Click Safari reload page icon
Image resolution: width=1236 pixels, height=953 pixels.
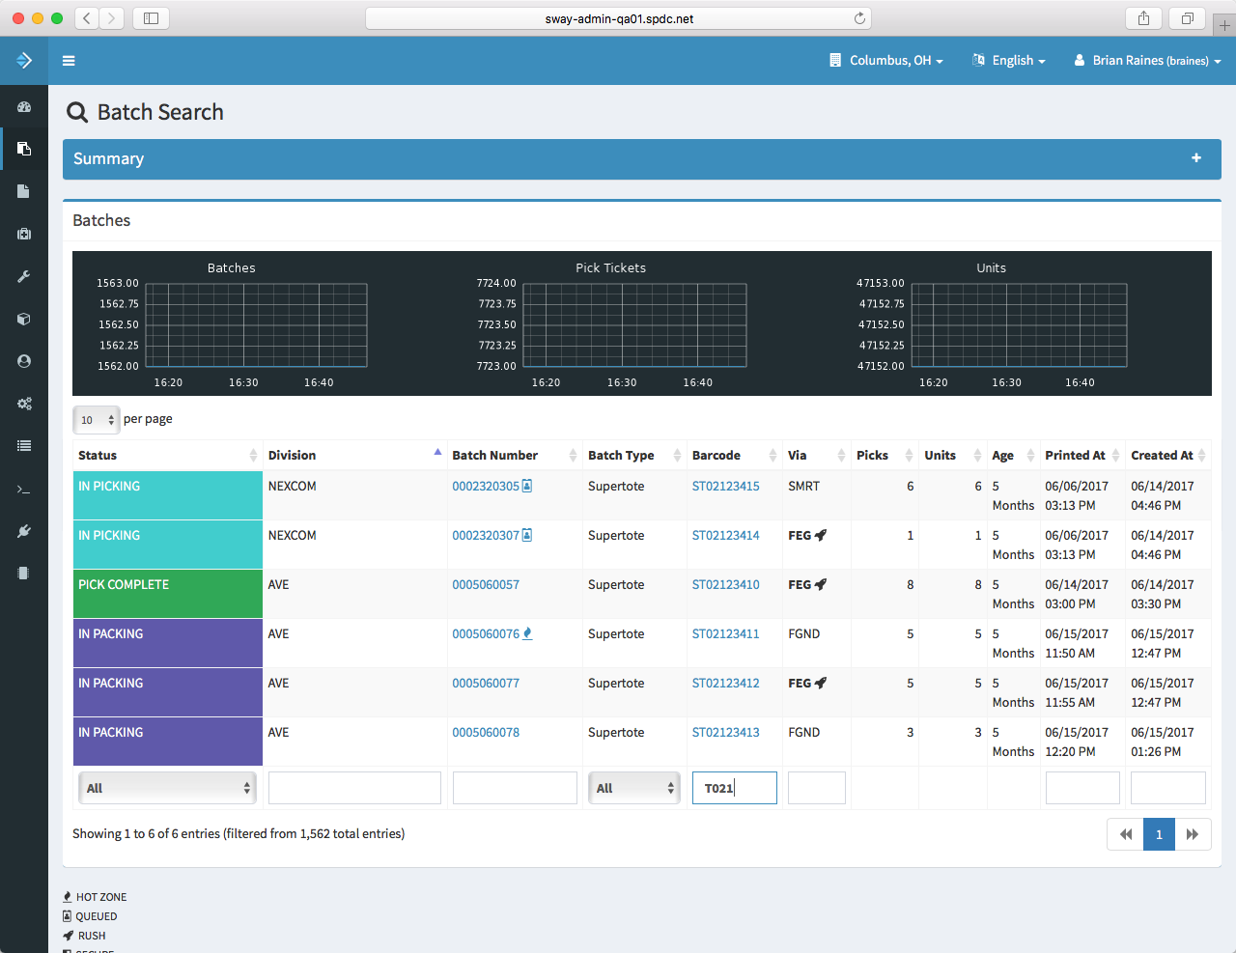[859, 18]
